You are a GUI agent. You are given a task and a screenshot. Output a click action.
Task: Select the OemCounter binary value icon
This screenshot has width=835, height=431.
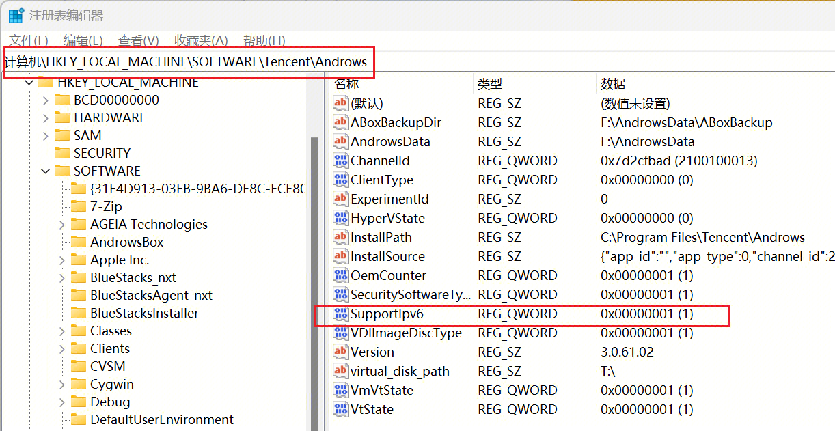[x=340, y=275]
